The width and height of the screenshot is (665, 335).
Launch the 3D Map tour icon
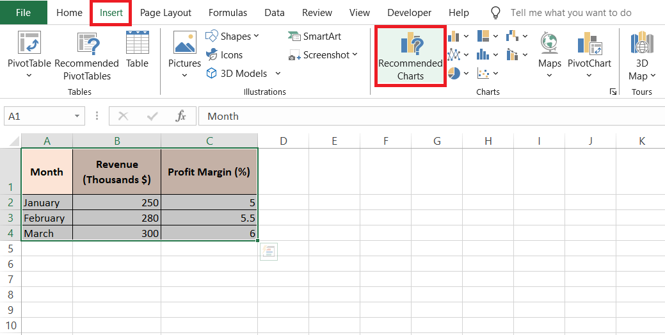coord(642,42)
